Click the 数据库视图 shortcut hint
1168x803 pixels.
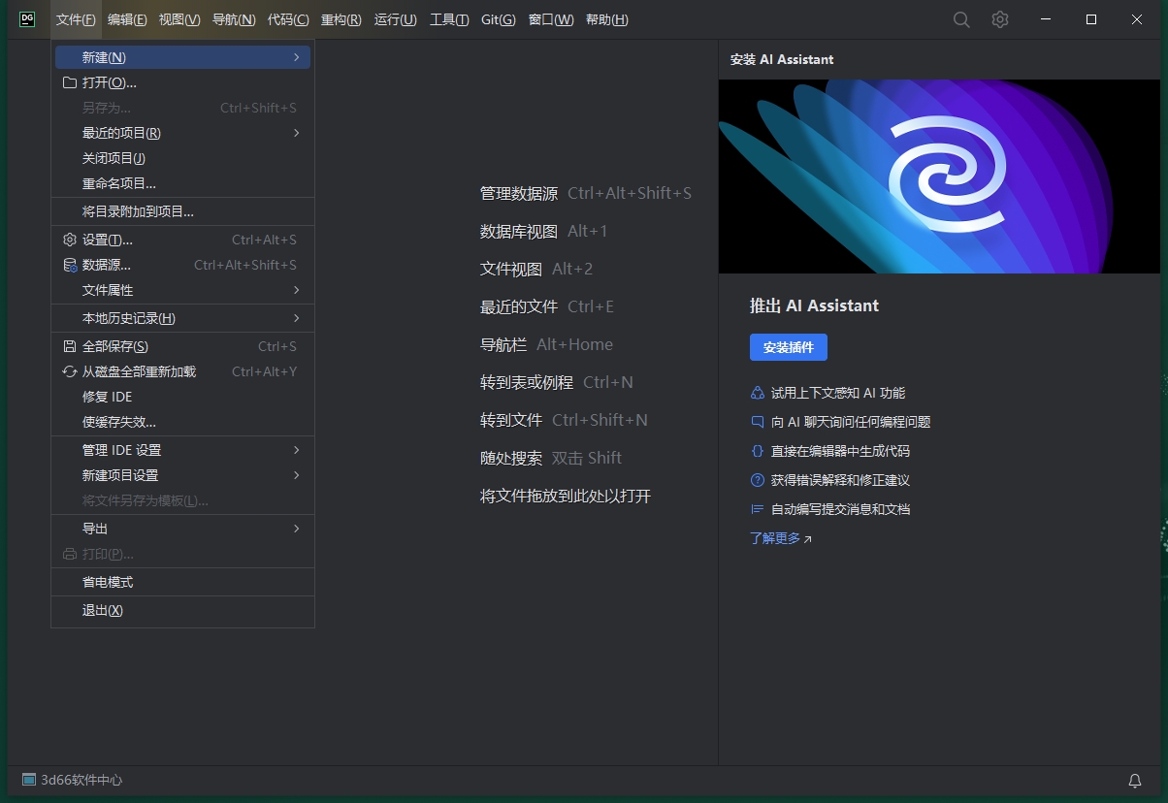pyautogui.click(x=543, y=231)
